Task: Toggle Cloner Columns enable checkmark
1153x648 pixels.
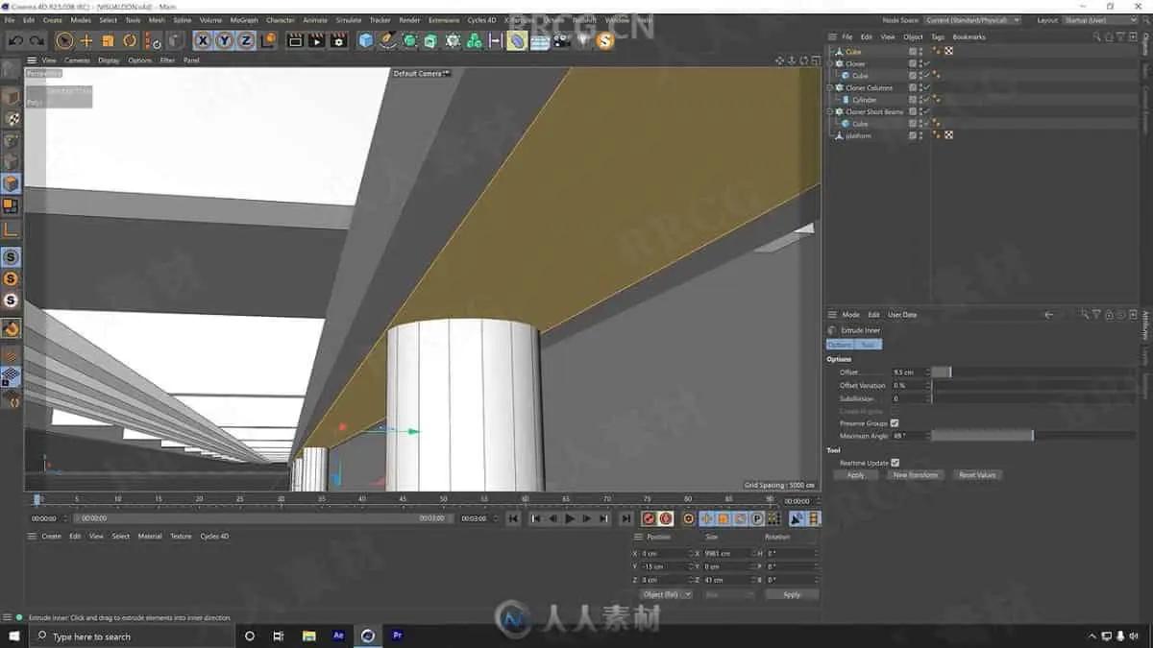Action: coord(926,87)
